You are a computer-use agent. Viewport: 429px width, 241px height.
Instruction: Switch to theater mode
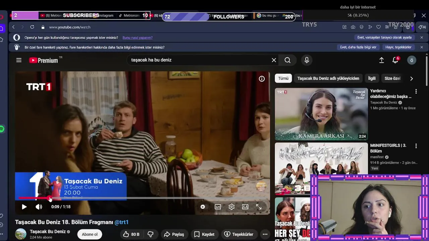tap(245, 207)
